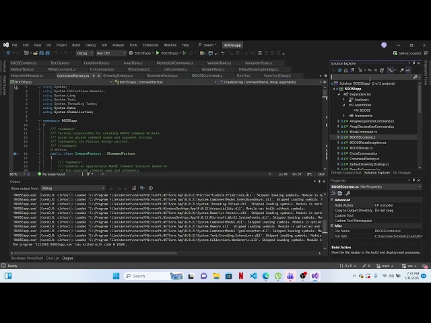The width and height of the screenshot is (431, 323).
Task: Open GitHub Copilot in the title bar
Action: (409, 52)
